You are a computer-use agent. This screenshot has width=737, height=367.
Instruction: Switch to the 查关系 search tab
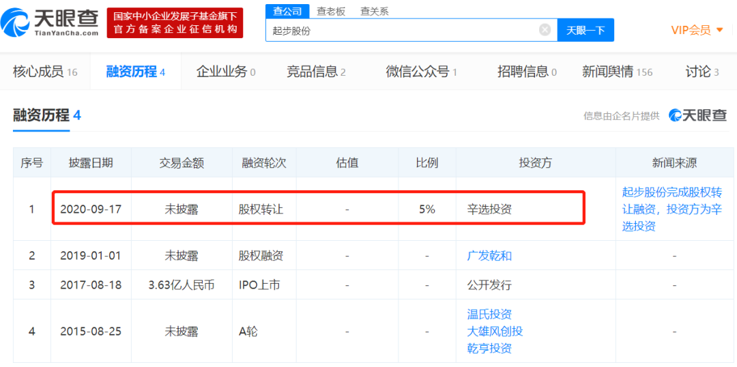(375, 12)
